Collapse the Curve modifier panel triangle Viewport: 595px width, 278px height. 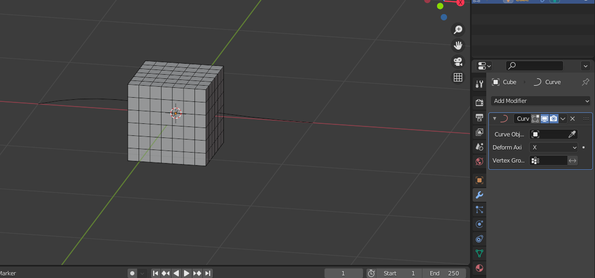[x=495, y=119]
